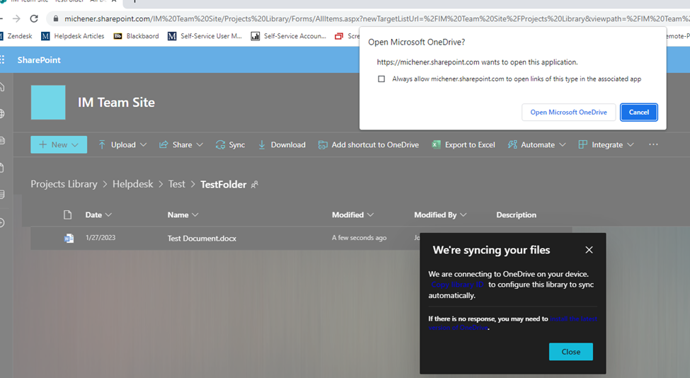Screen dimensions: 690x378
Task: Open the Name column header menu
Action: click(x=183, y=214)
